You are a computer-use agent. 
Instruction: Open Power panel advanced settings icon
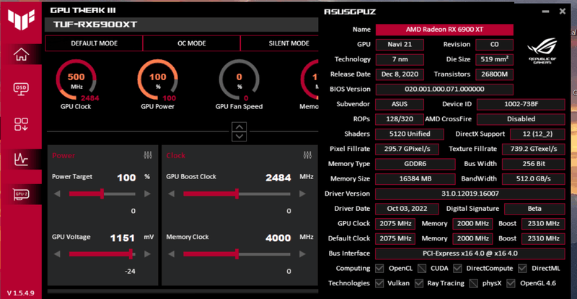click(148, 155)
